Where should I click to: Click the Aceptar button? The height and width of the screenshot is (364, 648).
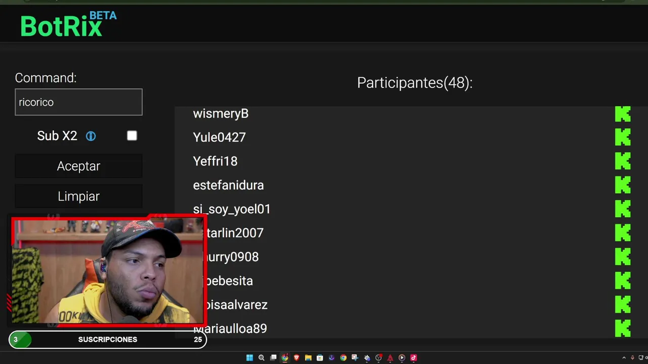[x=78, y=166]
